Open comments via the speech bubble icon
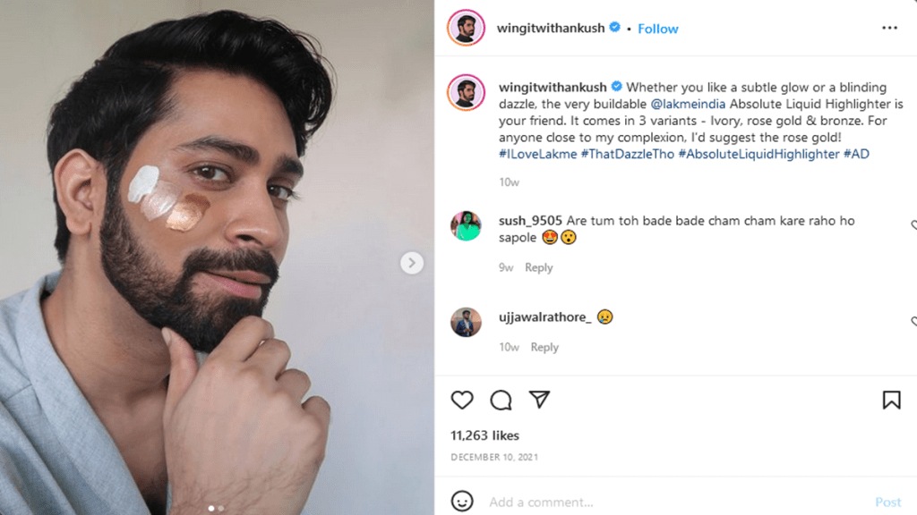The width and height of the screenshot is (917, 515). click(501, 401)
